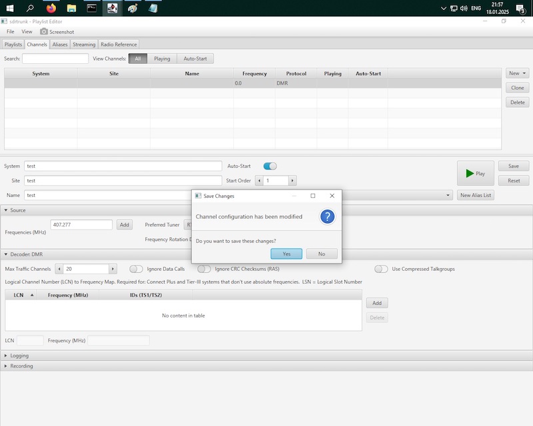Collapse the Decoder: DMR section
Image resolution: width=533 pixels, height=426 pixels.
point(6,254)
